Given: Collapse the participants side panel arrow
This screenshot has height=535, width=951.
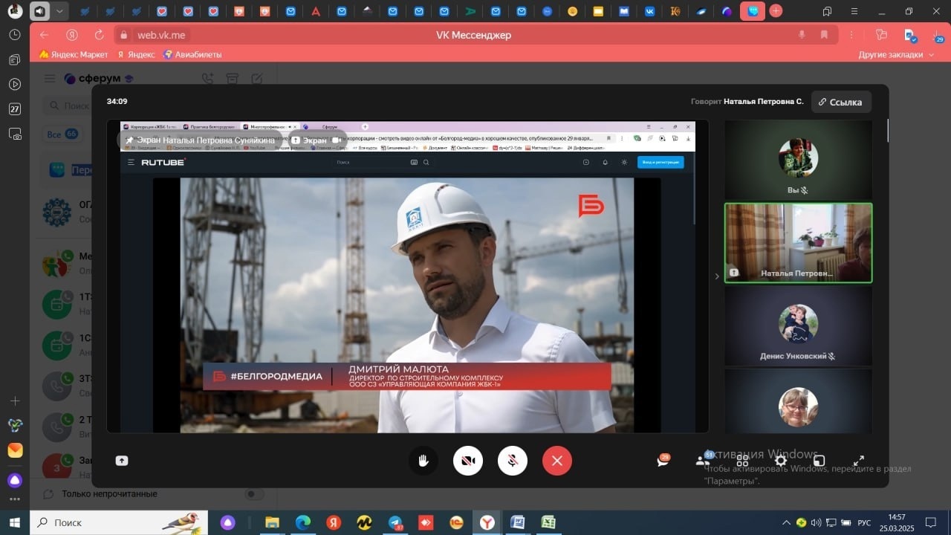Looking at the screenshot, I should (717, 276).
